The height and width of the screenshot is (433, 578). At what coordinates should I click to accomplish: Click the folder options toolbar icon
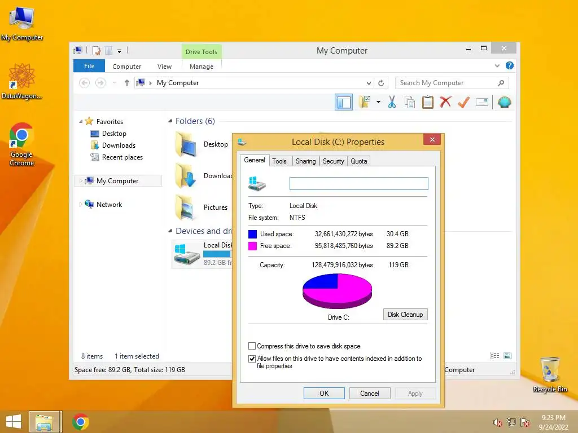point(365,102)
